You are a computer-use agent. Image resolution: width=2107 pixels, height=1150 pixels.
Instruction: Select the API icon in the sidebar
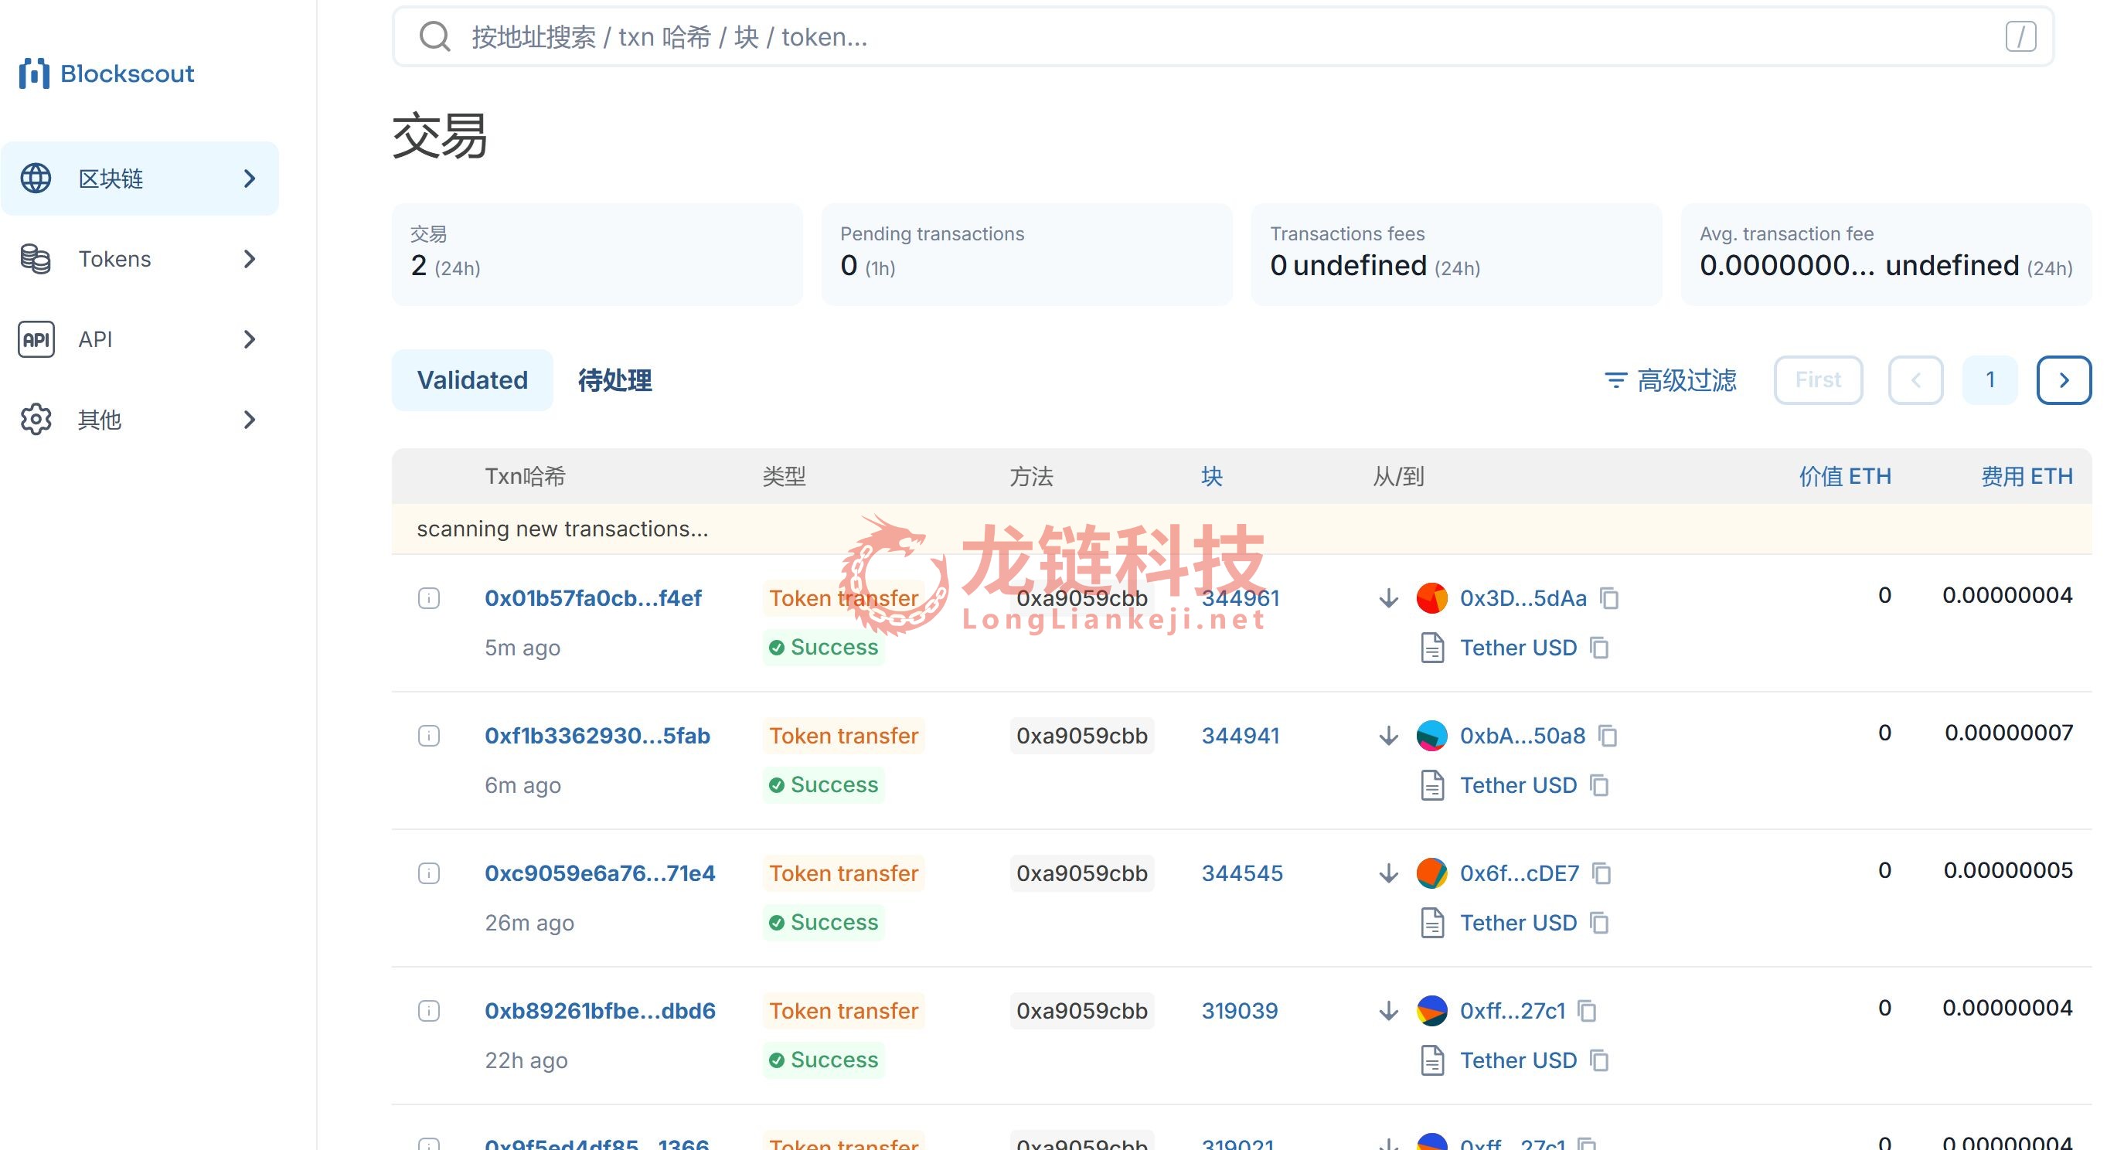point(36,339)
